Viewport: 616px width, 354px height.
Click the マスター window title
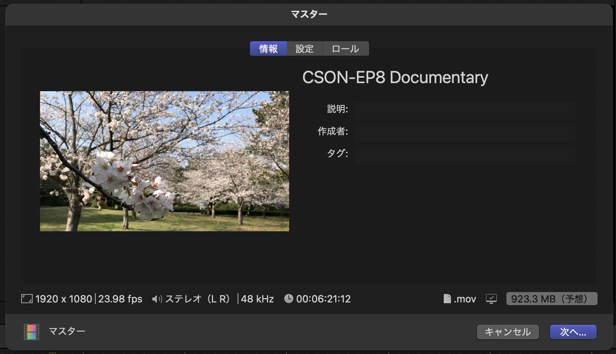point(309,14)
